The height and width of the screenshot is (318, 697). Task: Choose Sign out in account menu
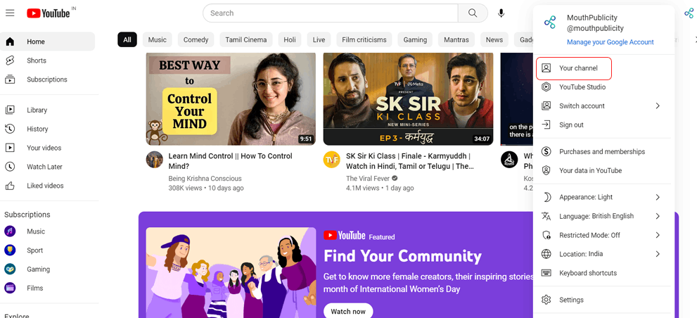point(604,125)
